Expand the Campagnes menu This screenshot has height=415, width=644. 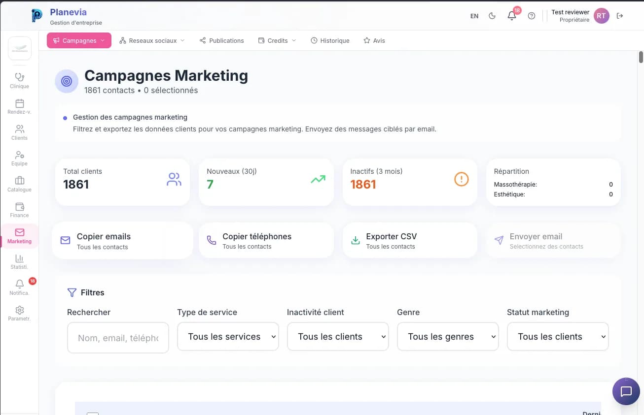click(x=79, y=40)
